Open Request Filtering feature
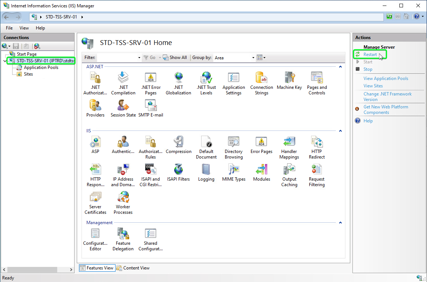The width and height of the screenshot is (427, 282). tap(317, 175)
